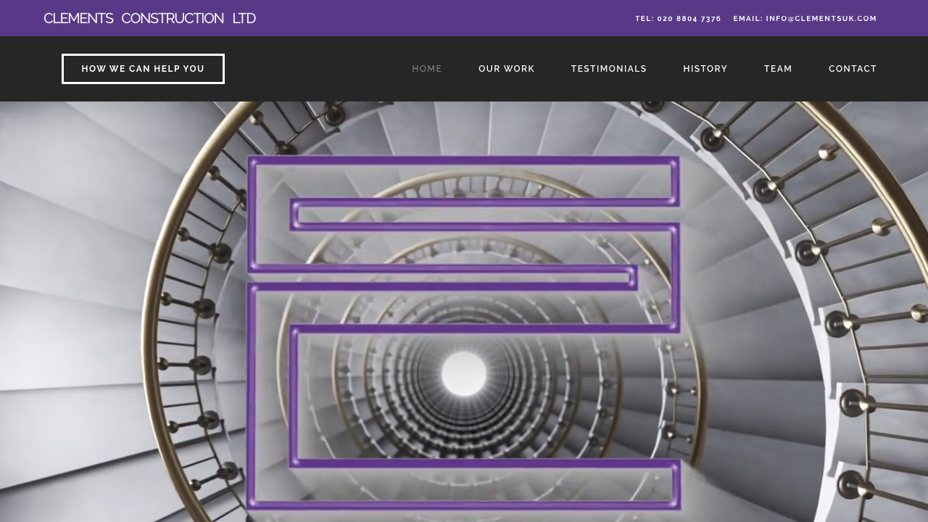The width and height of the screenshot is (928, 522).
Task: Call the TEL: 020 8804 7376 number
Action: point(678,17)
